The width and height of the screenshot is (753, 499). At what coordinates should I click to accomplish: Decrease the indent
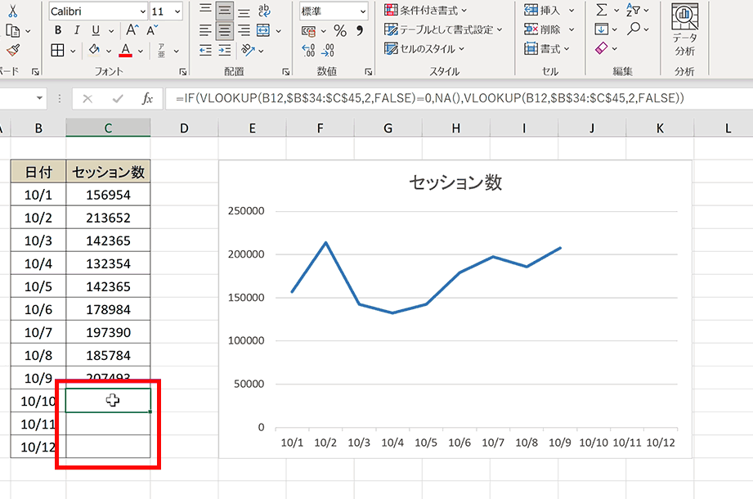[x=205, y=50]
